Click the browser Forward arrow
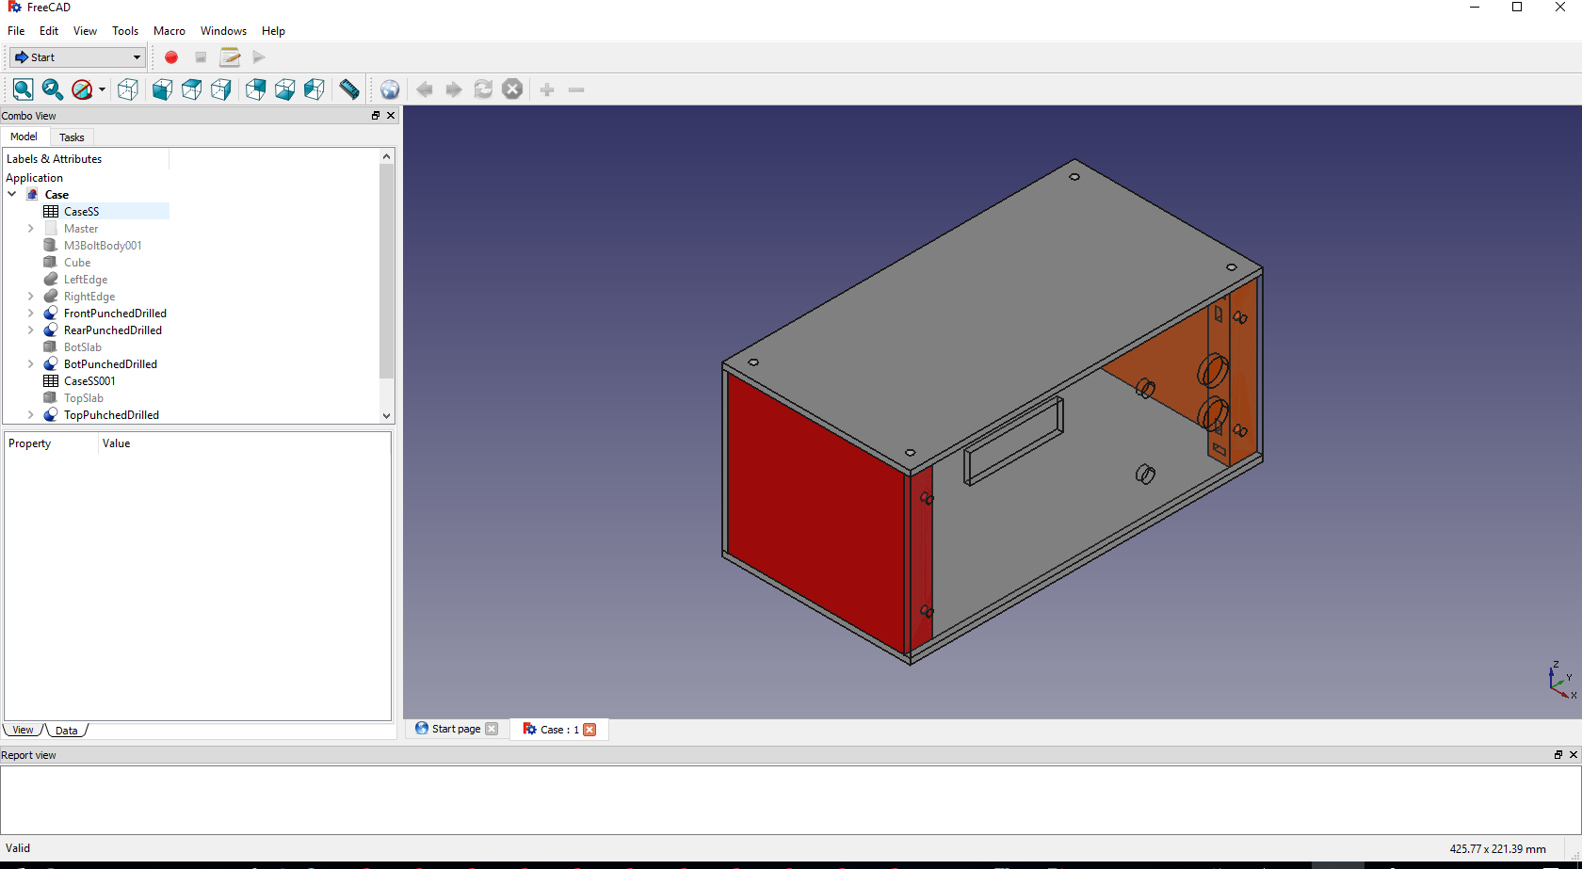This screenshot has width=1582, height=869. tap(454, 89)
